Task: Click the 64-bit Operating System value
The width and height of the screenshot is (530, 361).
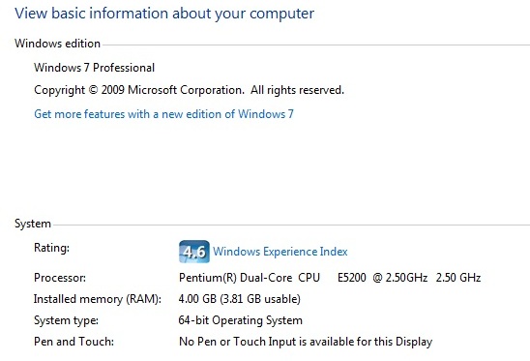Action: point(240,320)
